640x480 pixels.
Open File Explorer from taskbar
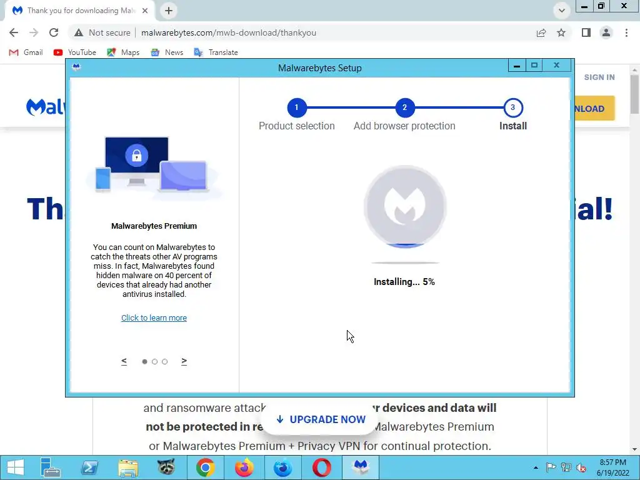coord(127,467)
